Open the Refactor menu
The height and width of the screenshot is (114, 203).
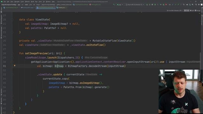pyautogui.click(x=27, y=2)
